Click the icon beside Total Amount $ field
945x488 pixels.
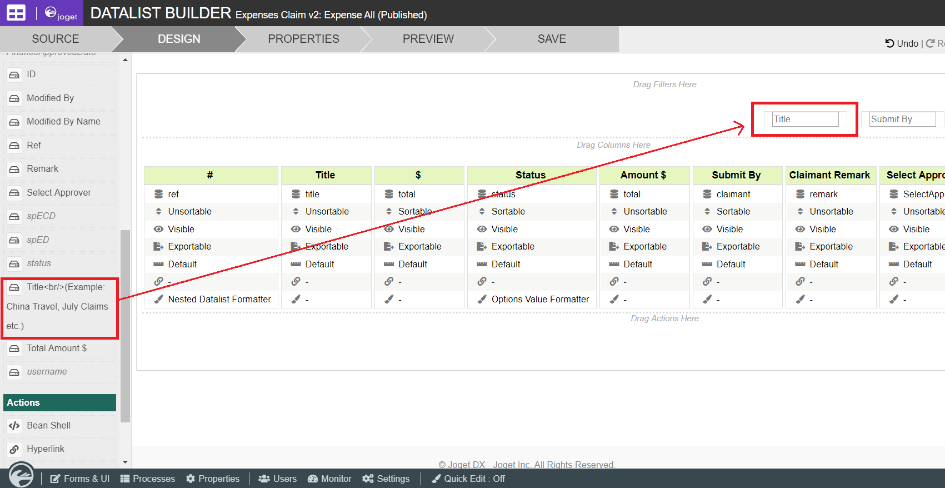point(14,348)
